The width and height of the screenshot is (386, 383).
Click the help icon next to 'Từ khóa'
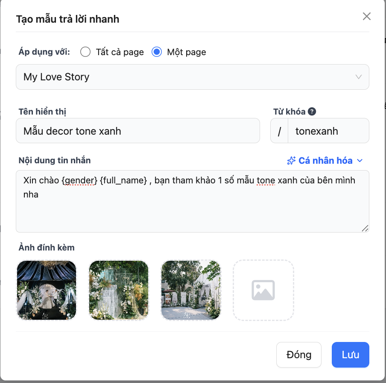(x=312, y=112)
